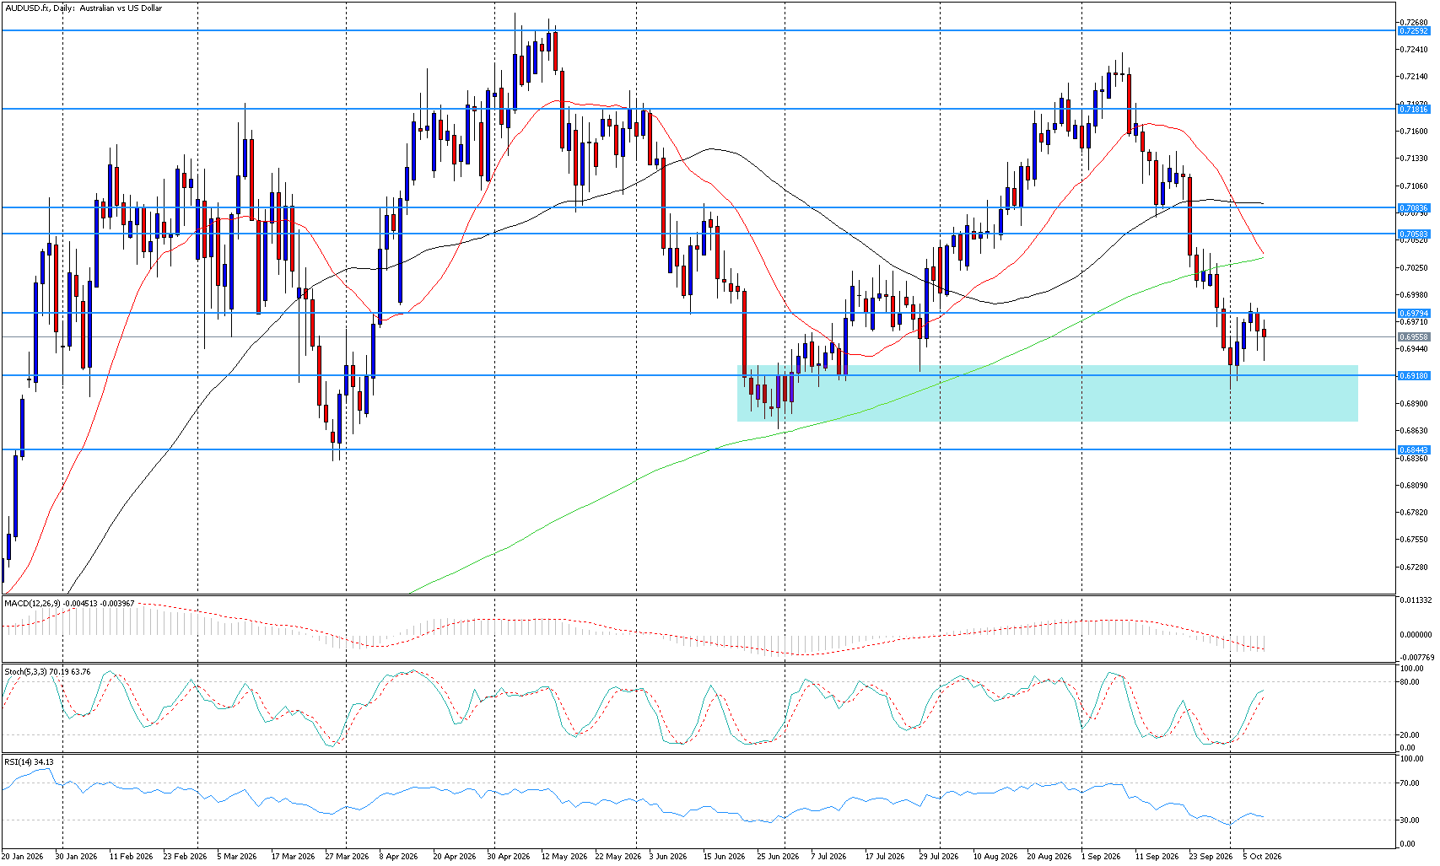Viewport: 1440px width, 866px height.
Task: Click the 20 Apr 2026 date label
Action: pyautogui.click(x=455, y=857)
